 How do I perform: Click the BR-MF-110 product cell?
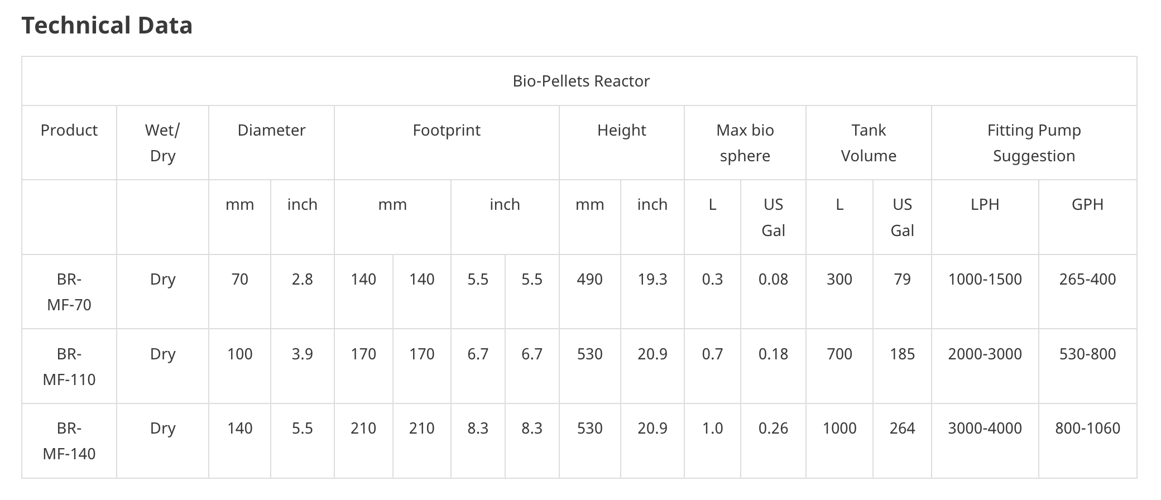point(69,367)
